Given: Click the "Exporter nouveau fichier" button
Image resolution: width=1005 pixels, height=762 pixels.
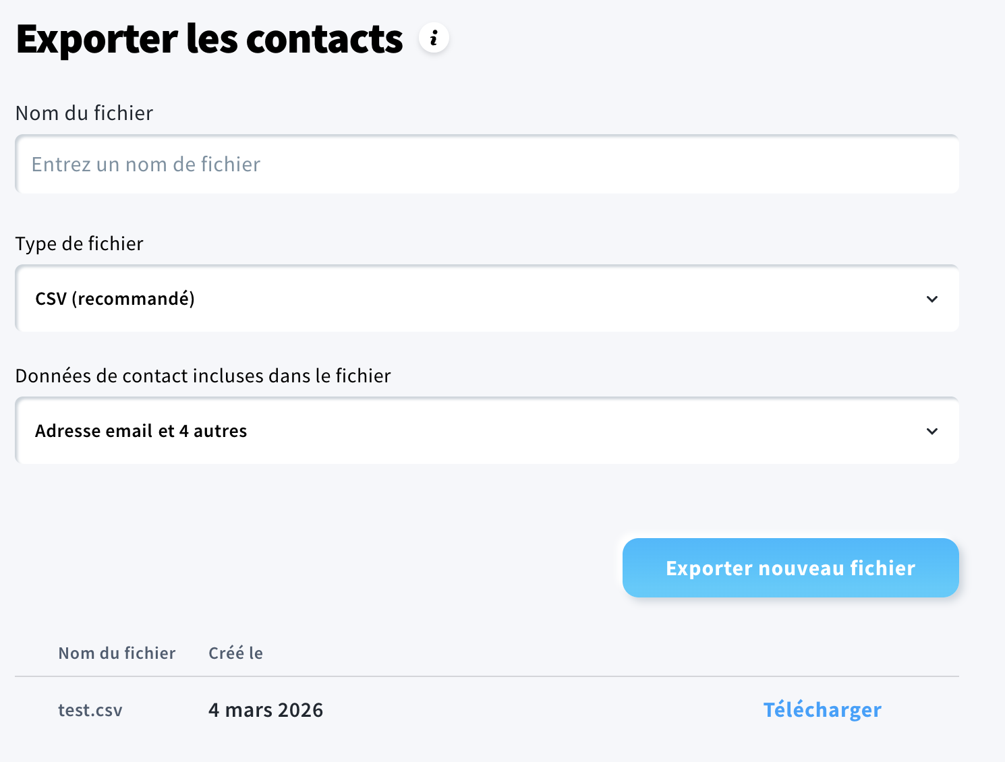Looking at the screenshot, I should click(x=790, y=568).
